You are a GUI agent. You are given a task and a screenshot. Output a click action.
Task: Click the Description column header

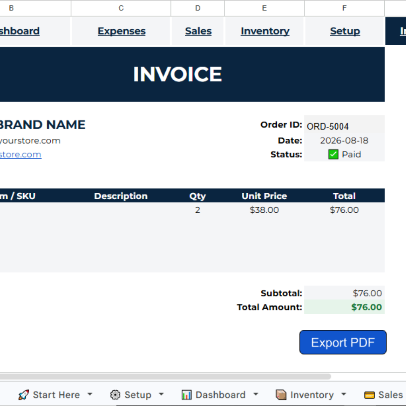121,196
